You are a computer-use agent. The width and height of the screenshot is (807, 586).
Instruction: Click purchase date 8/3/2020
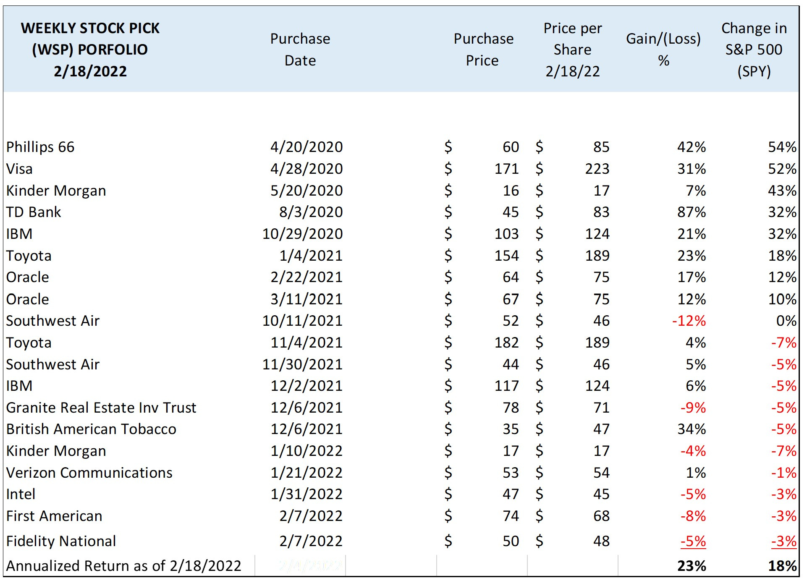pos(311,212)
